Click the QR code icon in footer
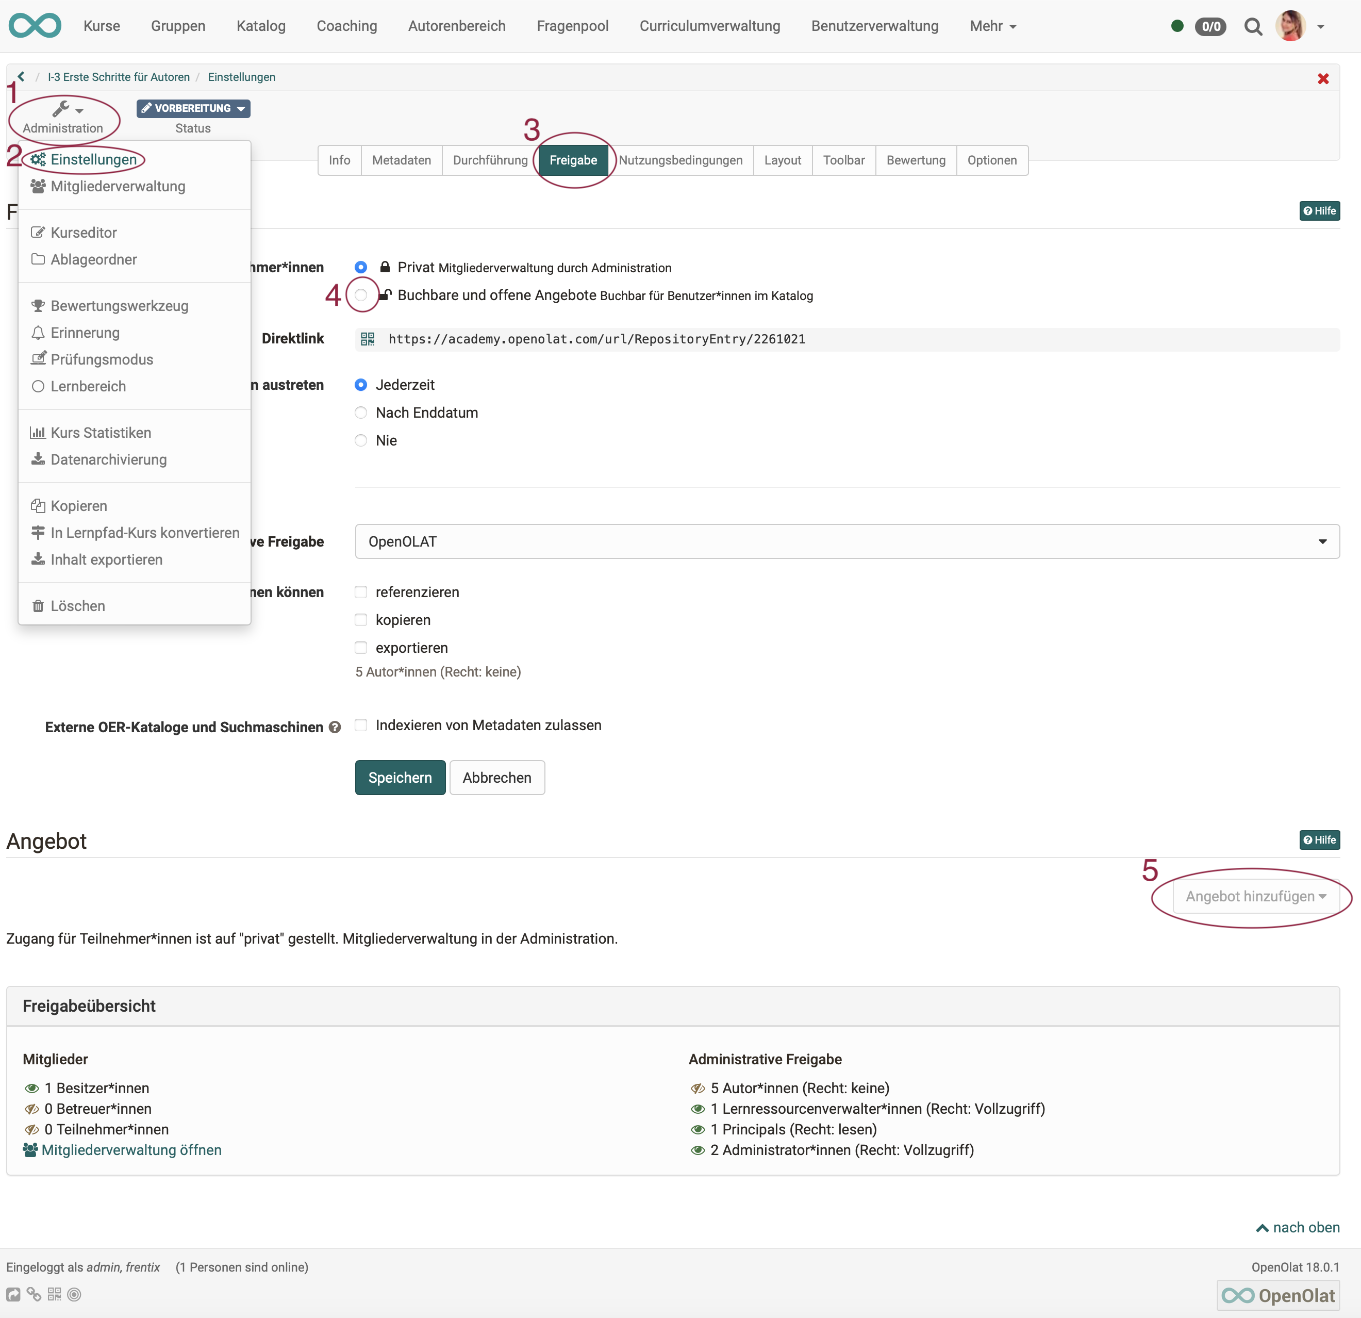Viewport: 1361px width, 1318px height. [x=54, y=1294]
